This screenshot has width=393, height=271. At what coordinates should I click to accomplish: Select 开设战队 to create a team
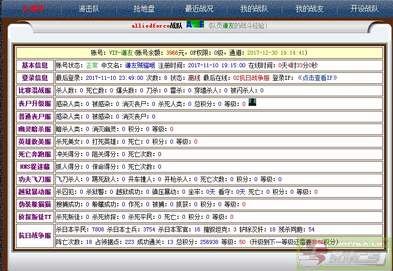click(364, 9)
